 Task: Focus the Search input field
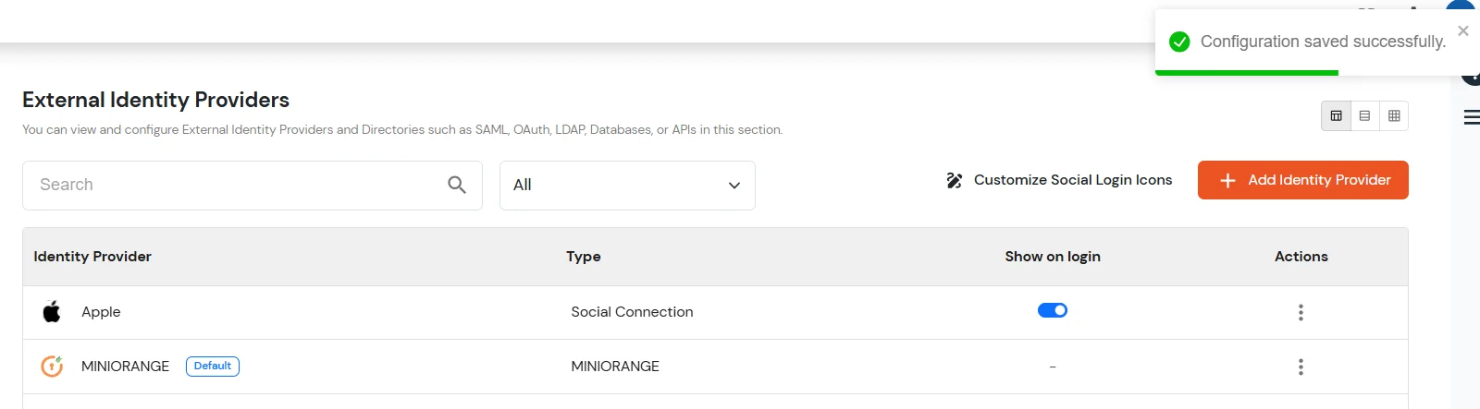tap(253, 186)
